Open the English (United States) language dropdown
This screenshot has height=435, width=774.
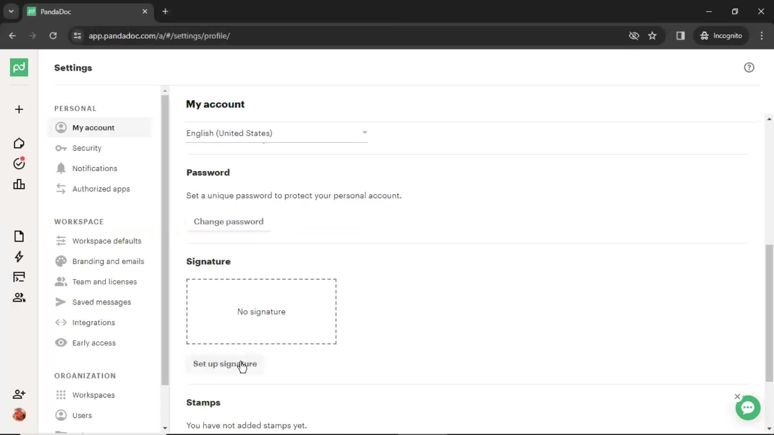tap(277, 133)
